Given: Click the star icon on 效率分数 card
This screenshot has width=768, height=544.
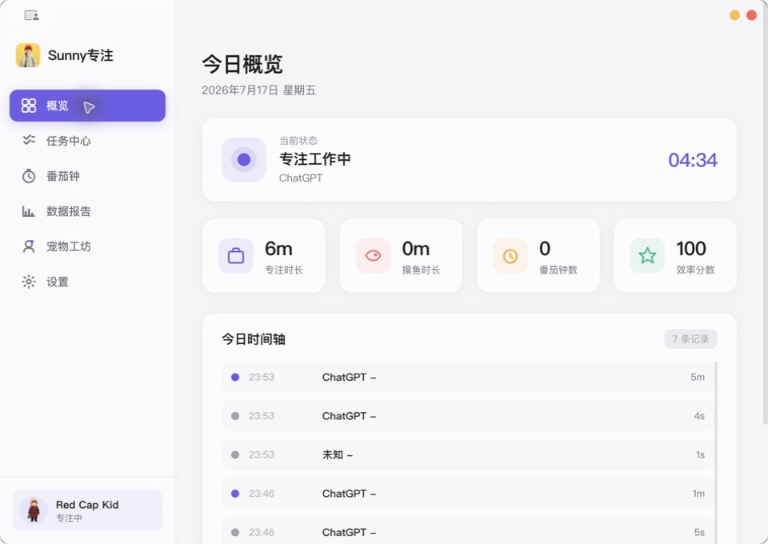Looking at the screenshot, I should pos(647,255).
